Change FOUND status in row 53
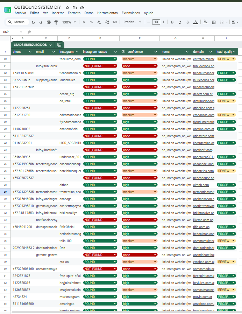Viewport: 242px width, 314px height. click(x=100, y=80)
